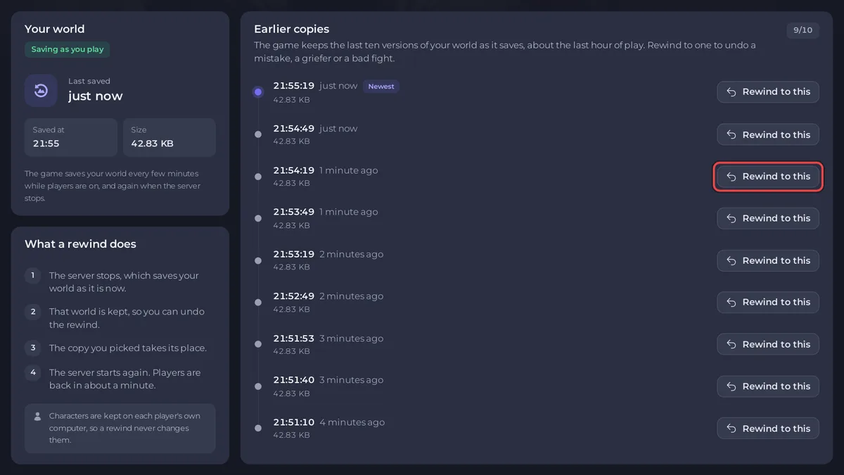The height and width of the screenshot is (475, 844).
Task: Rewind to the 21:51:53 copy
Action: pyautogui.click(x=768, y=344)
